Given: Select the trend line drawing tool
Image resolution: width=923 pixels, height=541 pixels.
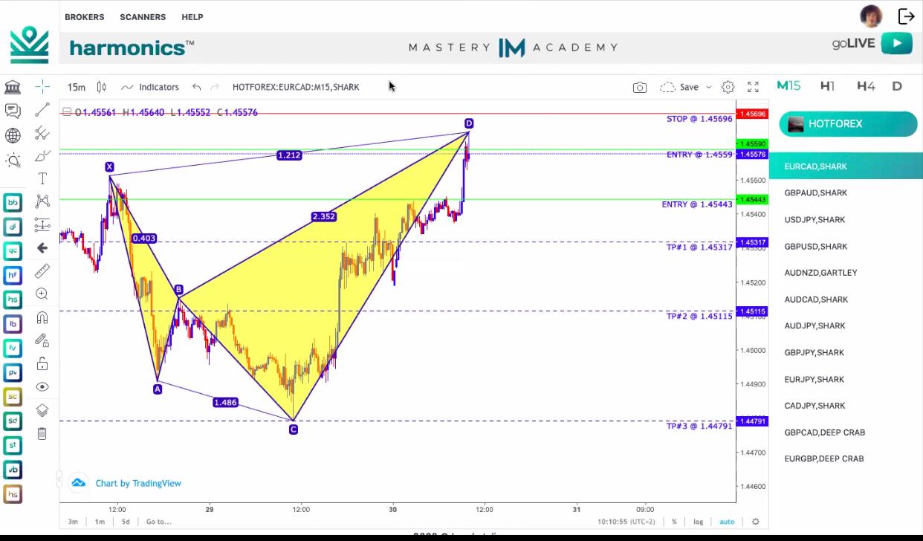Looking at the screenshot, I should 42,110.
